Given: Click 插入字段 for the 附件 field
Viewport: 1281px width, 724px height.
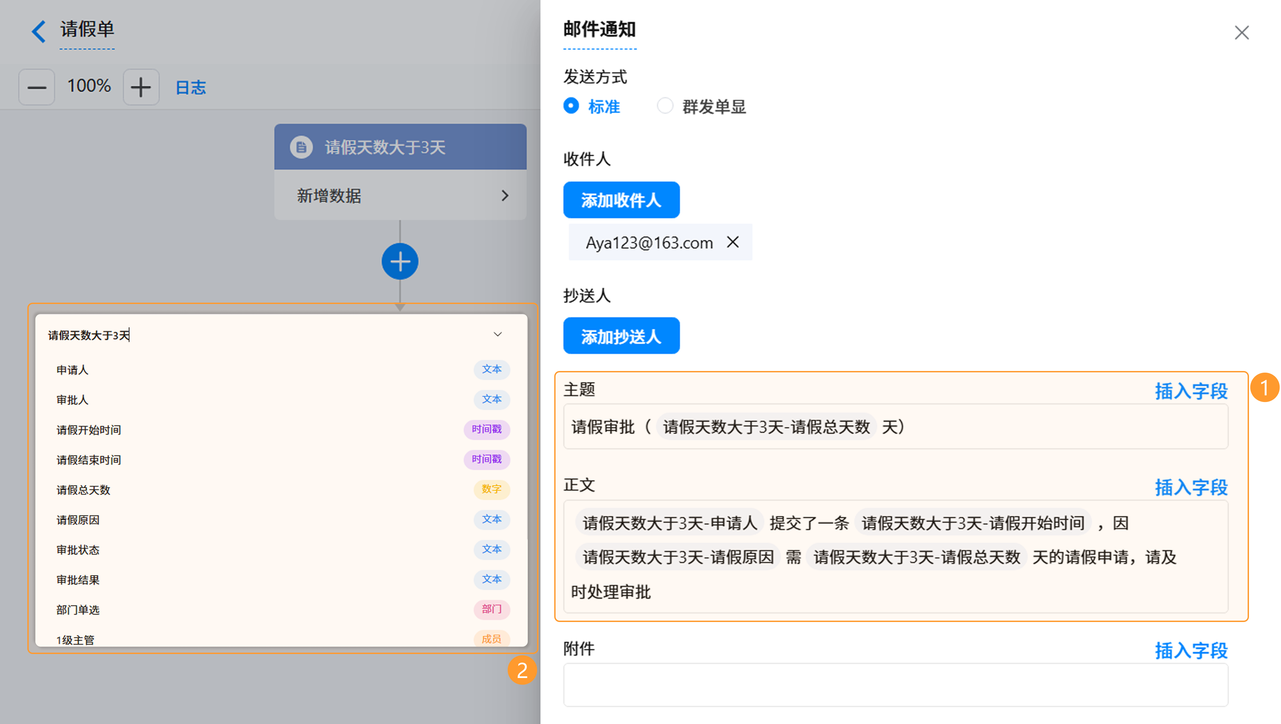Looking at the screenshot, I should tap(1191, 650).
